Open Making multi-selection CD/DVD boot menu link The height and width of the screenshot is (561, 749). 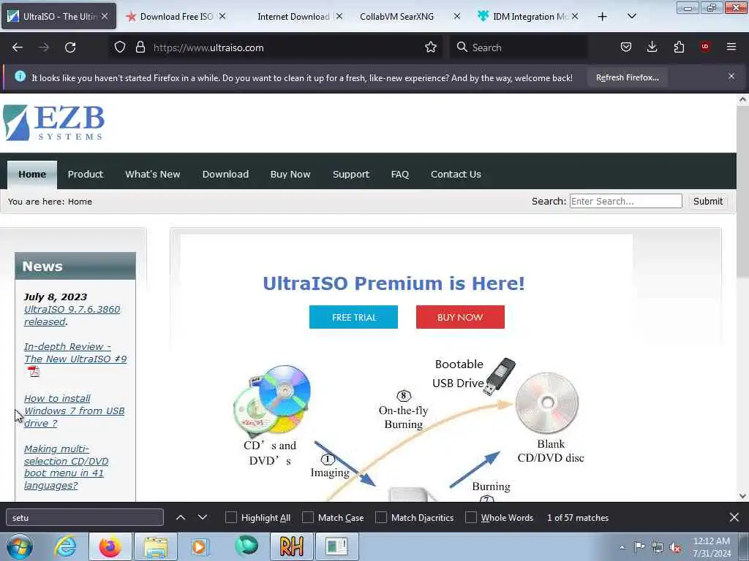[66, 467]
